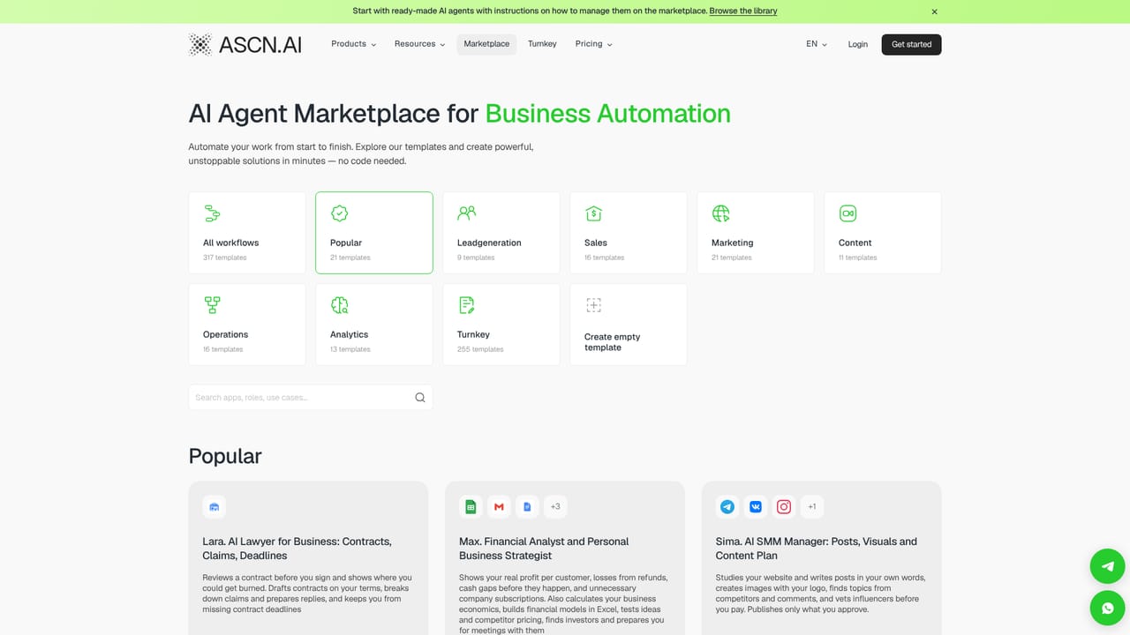
Task: Click the Create empty template plus icon
Action: [593, 305]
